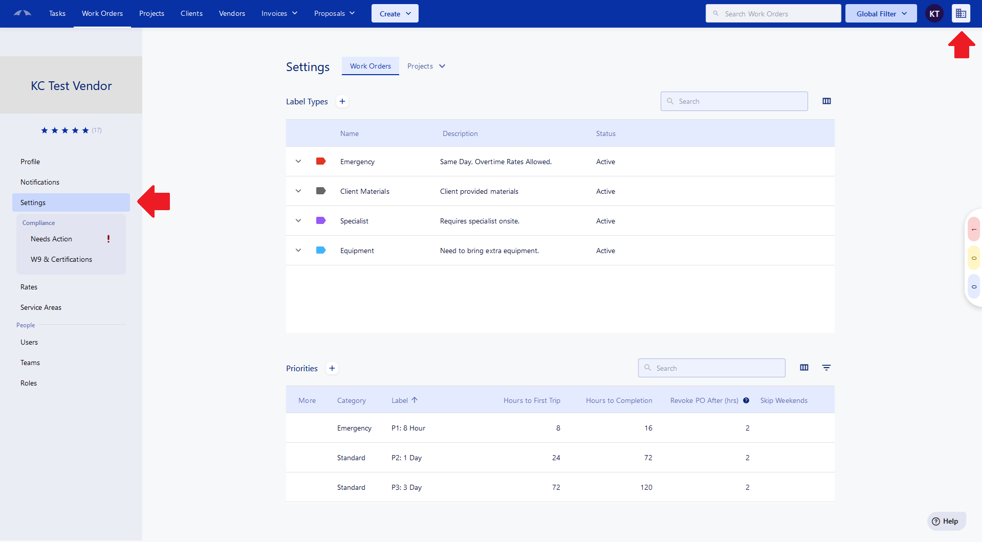Open the Priorities filter icon
The width and height of the screenshot is (982, 542).
pos(826,368)
